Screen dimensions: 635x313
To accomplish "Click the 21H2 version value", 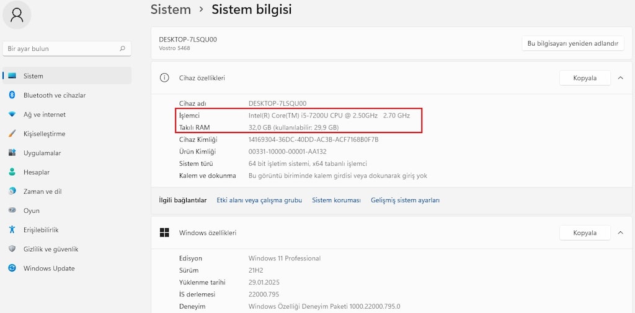I will point(256,270).
